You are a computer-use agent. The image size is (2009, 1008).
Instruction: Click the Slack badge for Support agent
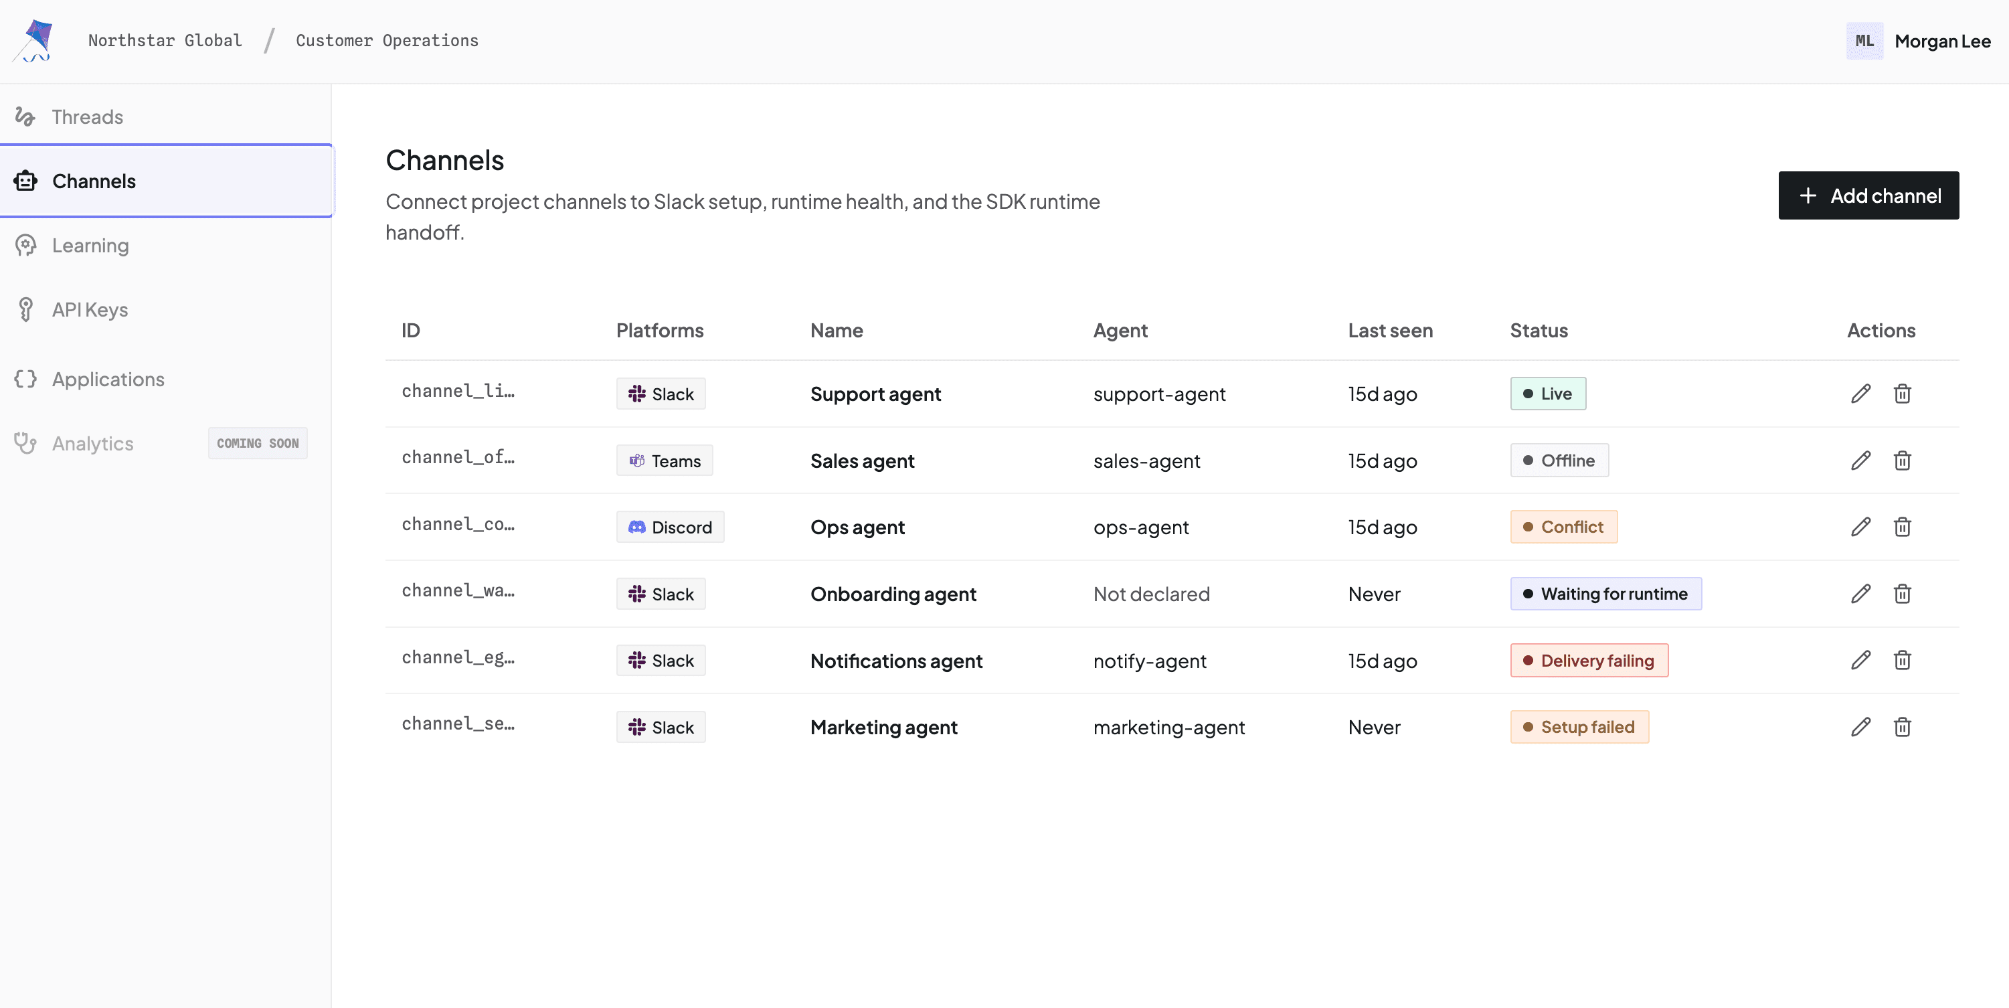(x=661, y=394)
